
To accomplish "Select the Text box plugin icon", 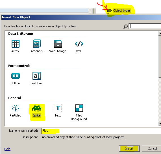I will [37, 76].
